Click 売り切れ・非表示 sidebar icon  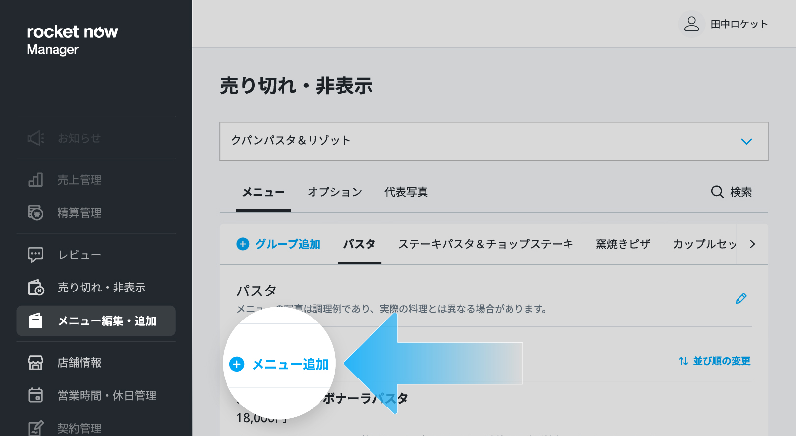(x=36, y=288)
